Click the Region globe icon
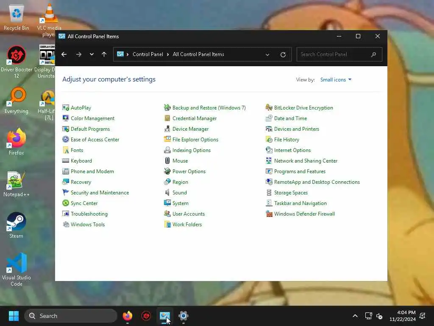Screen dimensions: 434x326 (x=167, y=182)
